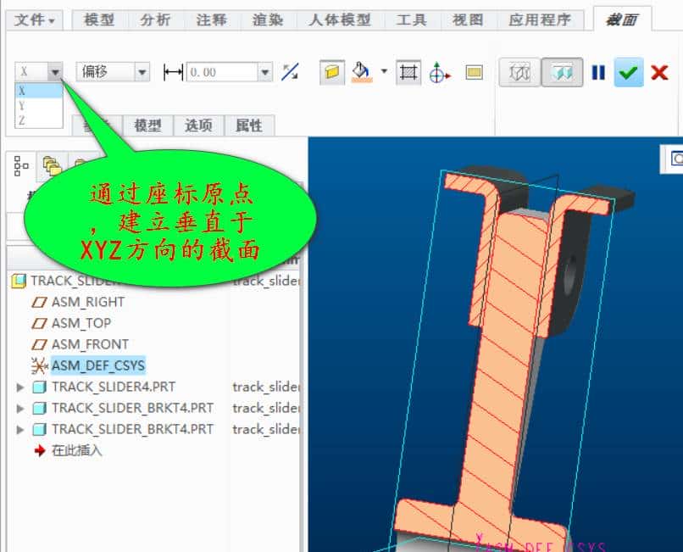The height and width of the screenshot is (552, 683).
Task: Confirm the section with the green checkmark
Action: tap(628, 72)
